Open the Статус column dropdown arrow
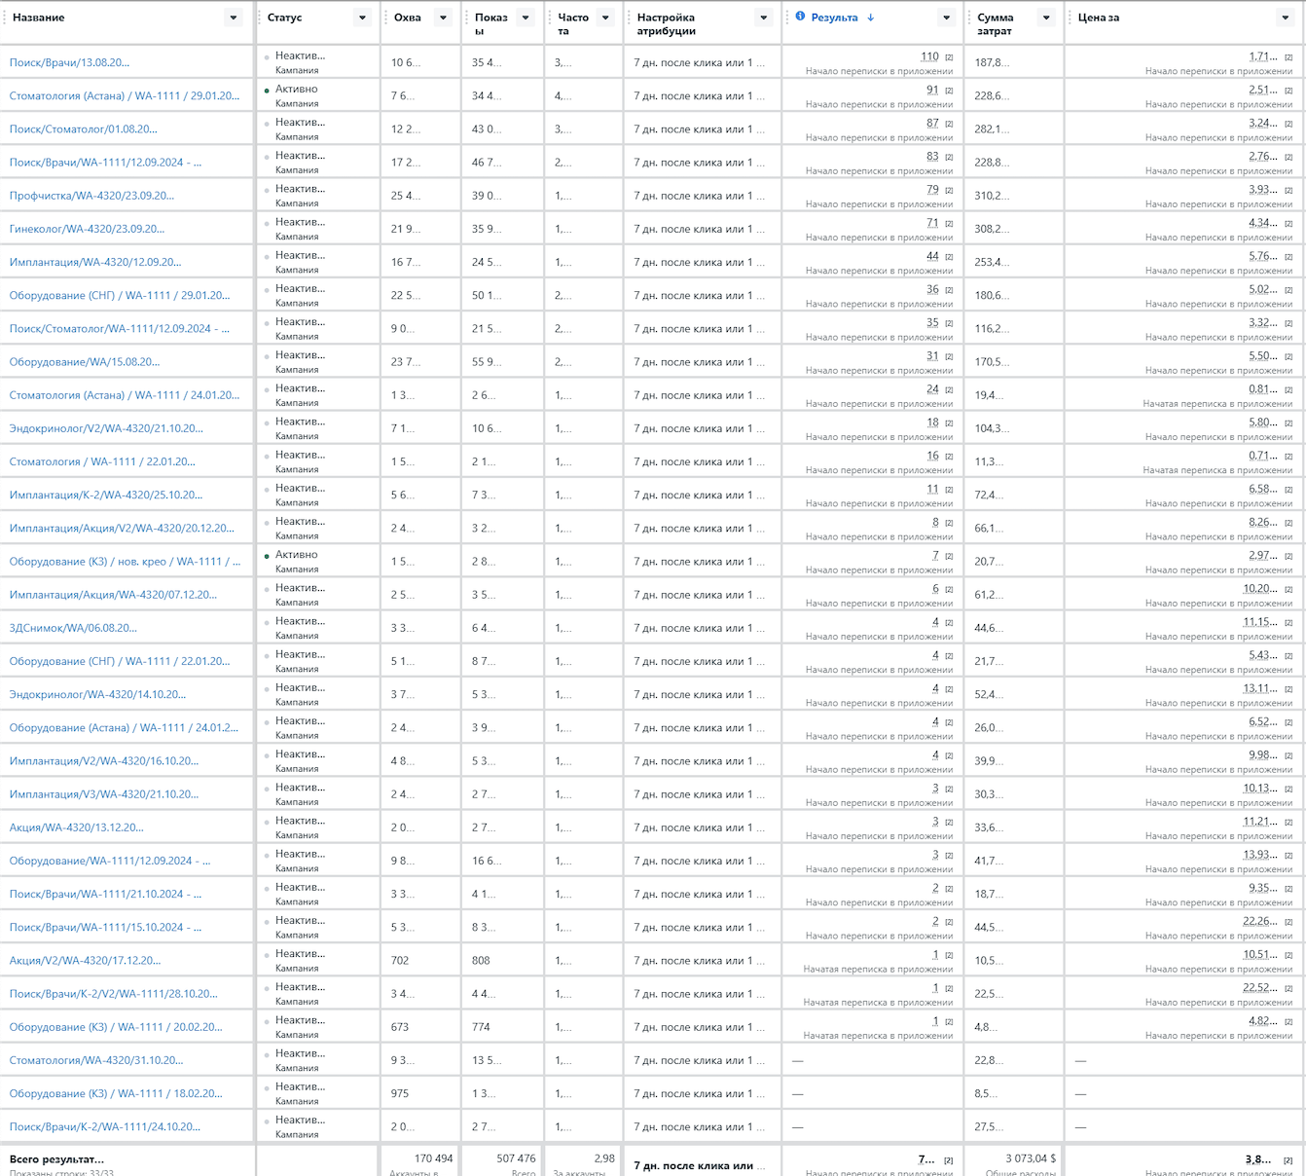 (362, 18)
